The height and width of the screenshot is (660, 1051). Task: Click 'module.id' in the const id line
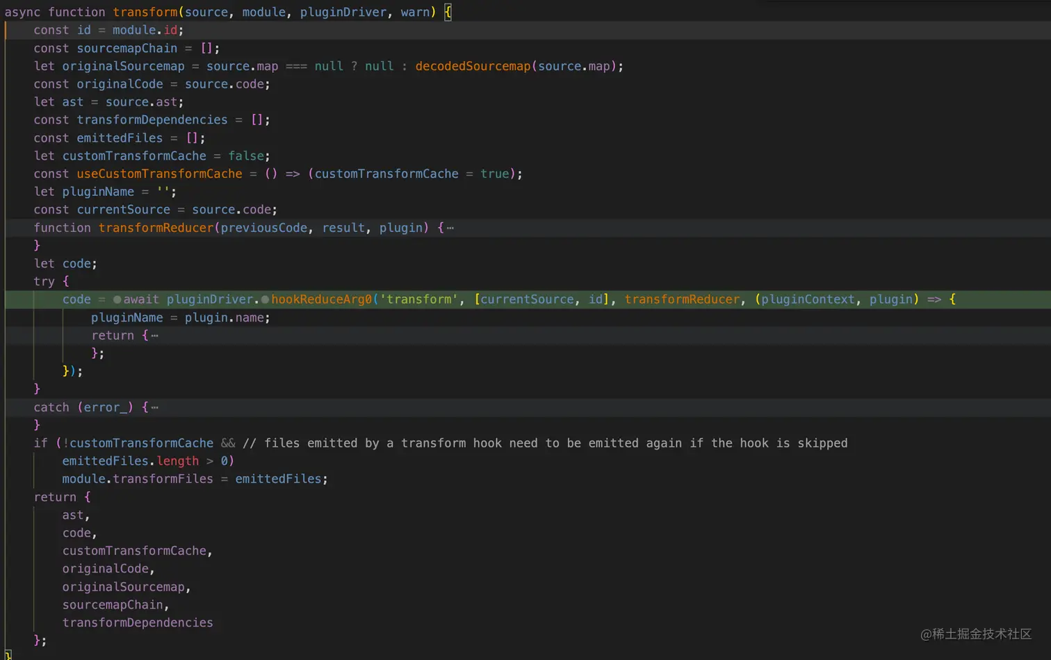coord(145,30)
